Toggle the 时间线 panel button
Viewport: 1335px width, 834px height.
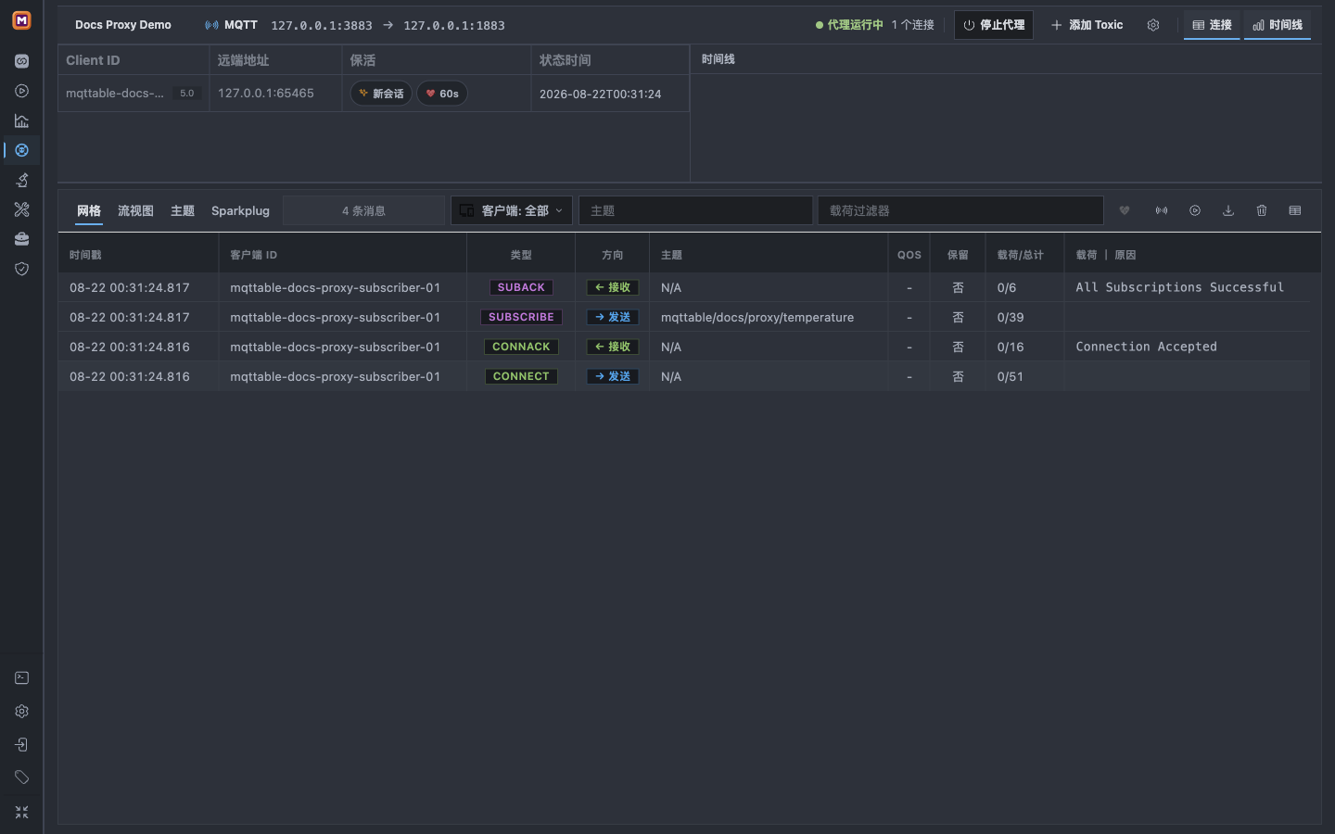1278,25
